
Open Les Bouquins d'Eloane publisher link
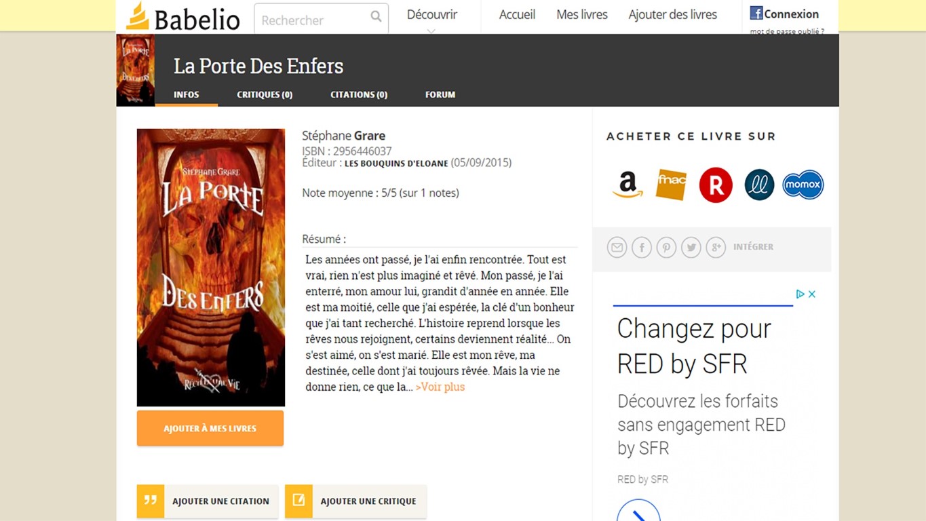[396, 163]
